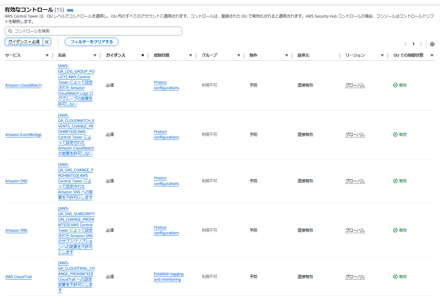Click the グローバル link in the Amazon SNS row

(355, 181)
